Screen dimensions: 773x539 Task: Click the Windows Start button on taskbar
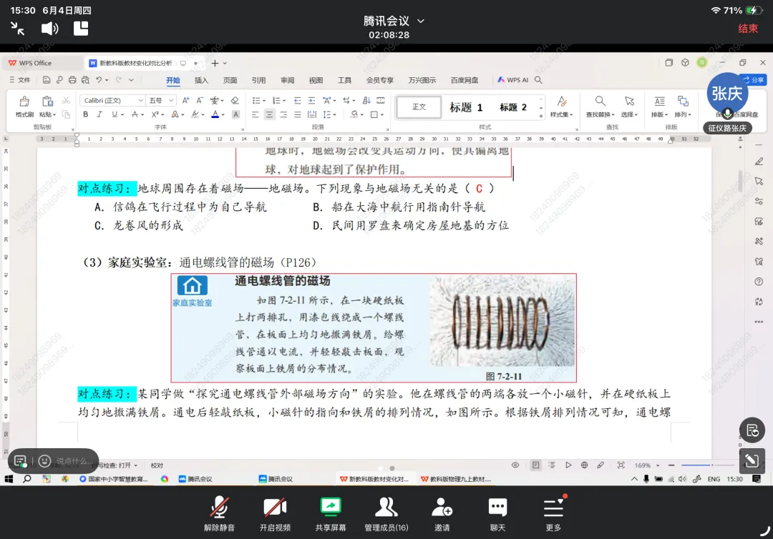(x=9, y=479)
